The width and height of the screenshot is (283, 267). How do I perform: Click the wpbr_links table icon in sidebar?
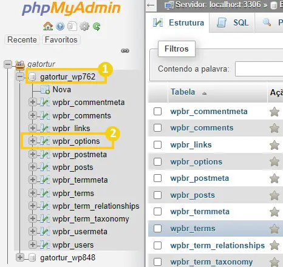tap(45, 128)
